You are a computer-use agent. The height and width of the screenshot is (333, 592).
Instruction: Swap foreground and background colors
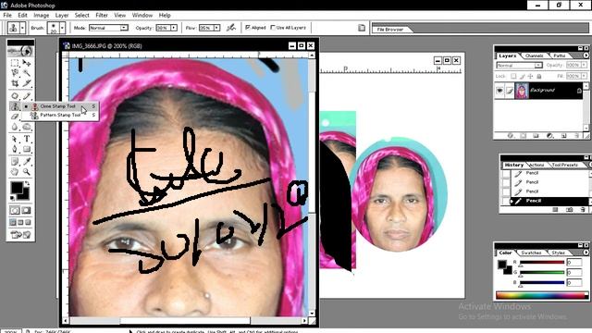27,183
